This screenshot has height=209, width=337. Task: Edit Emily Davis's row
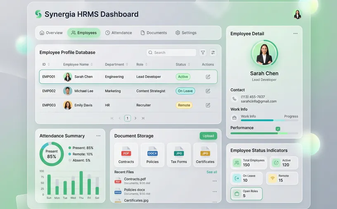pyautogui.click(x=208, y=105)
